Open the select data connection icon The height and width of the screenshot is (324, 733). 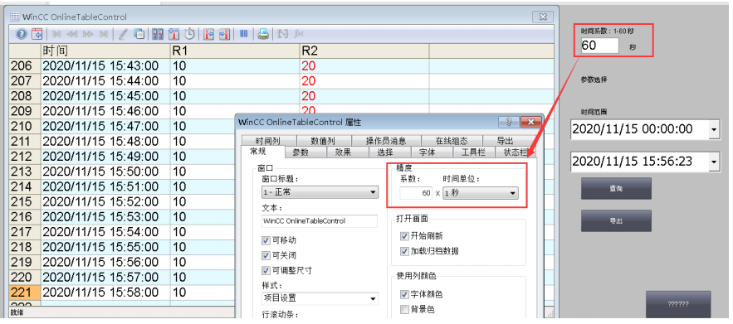[158, 34]
